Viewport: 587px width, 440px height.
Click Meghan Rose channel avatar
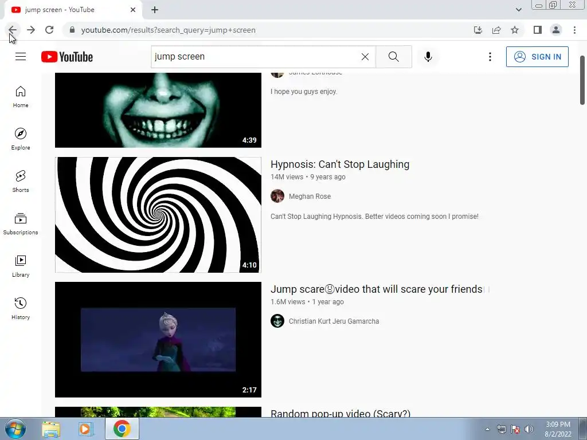[277, 196]
